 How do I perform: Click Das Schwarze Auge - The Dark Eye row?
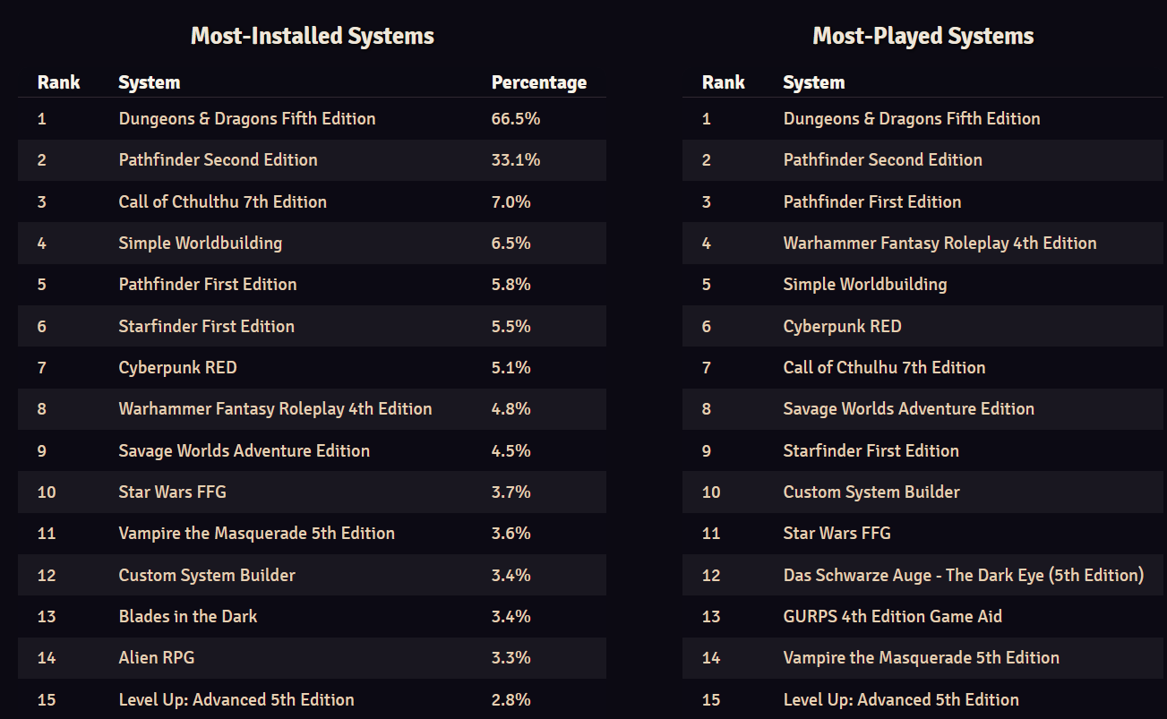963,575
